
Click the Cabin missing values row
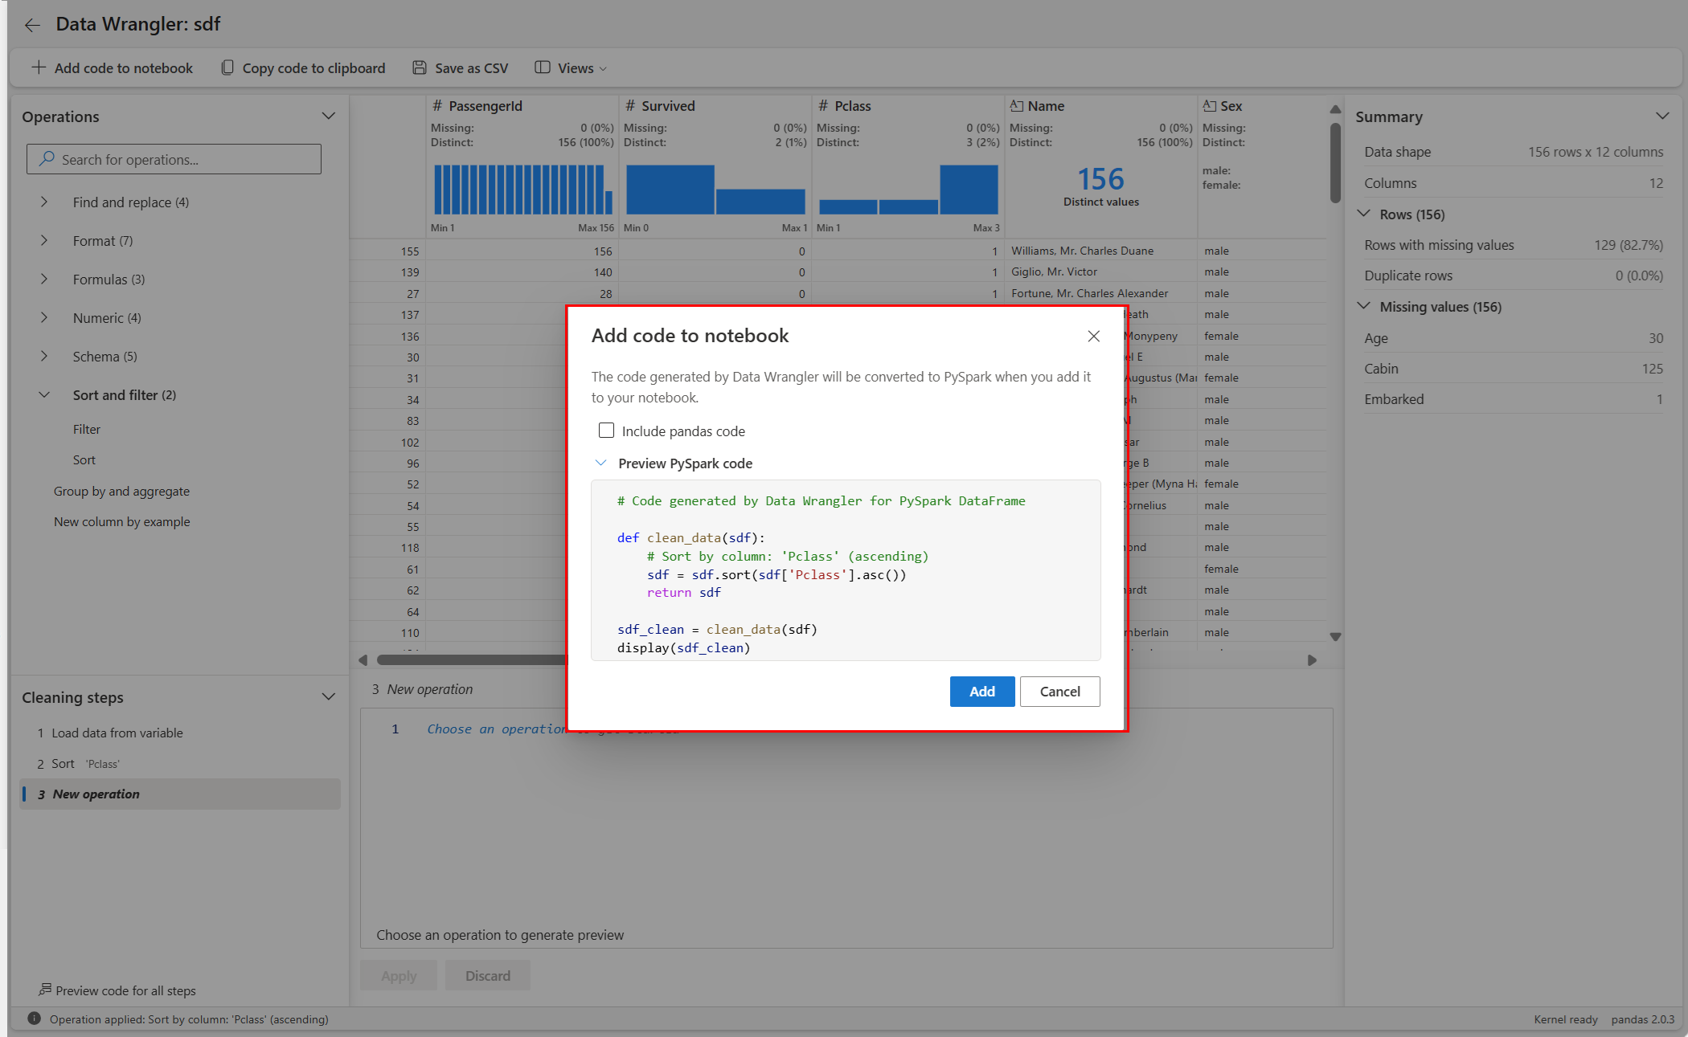coord(1514,369)
